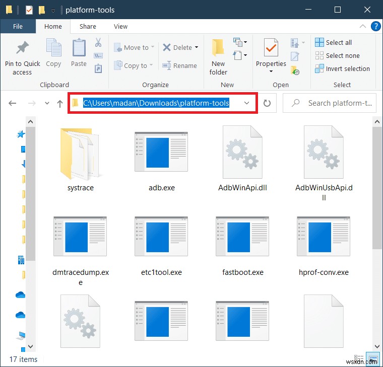
Task: Click Invert selection
Action: pyautogui.click(x=343, y=69)
